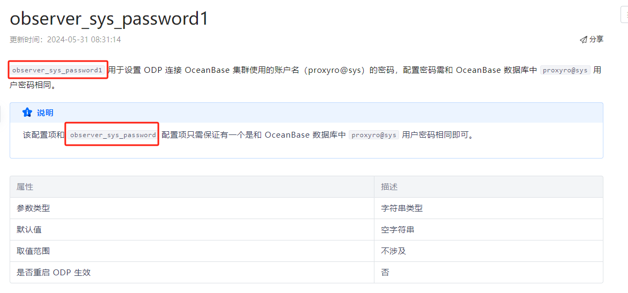Image resolution: width=628 pixels, height=293 pixels.
Task: Click the paper-plane share icon
Action: (x=583, y=39)
